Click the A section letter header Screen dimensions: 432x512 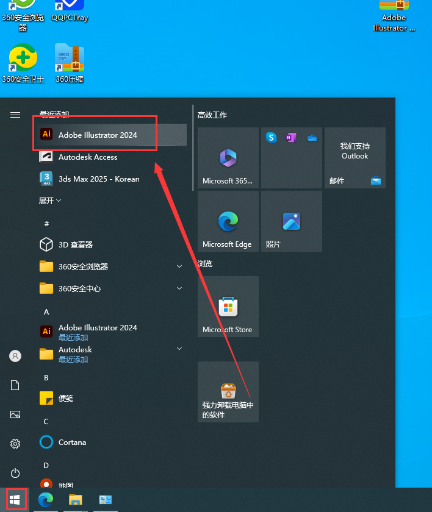click(46, 312)
